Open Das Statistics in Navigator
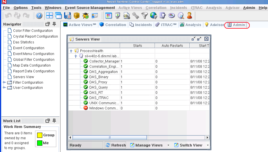This screenshot has width=268, height=152. coord(23,42)
